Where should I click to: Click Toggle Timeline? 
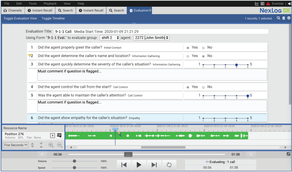coord(53,18)
